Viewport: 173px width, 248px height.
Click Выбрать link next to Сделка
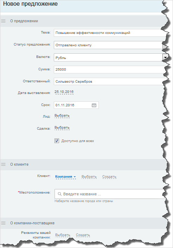click(x=62, y=128)
